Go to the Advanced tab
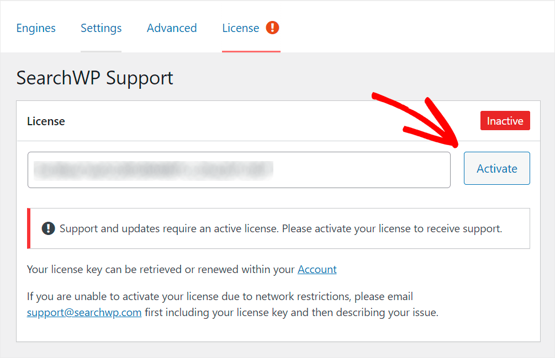This screenshot has width=555, height=358. (172, 28)
